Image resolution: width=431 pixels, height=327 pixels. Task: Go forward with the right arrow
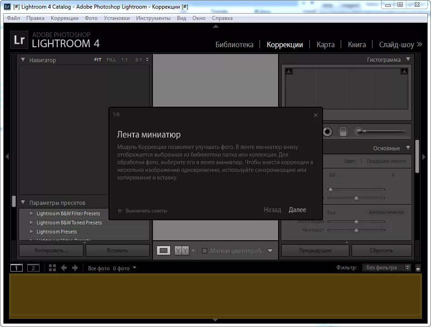pos(75,268)
